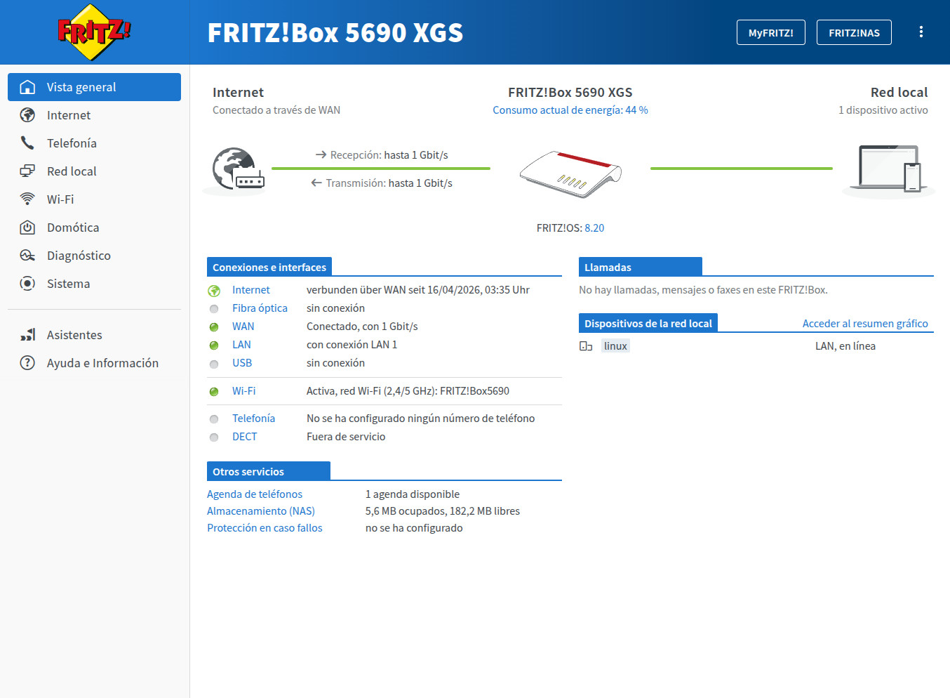This screenshot has width=950, height=698.
Task: Click the MyFRITZ! button
Action: 771,32
